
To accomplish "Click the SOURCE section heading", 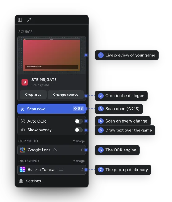I will click(x=25, y=32).
